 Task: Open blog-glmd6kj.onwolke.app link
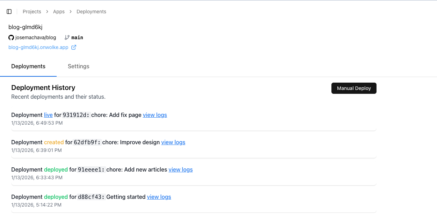pyautogui.click(x=38, y=47)
